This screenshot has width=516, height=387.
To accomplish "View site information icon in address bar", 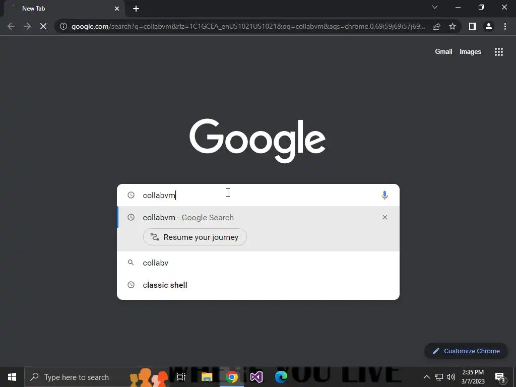I will click(x=63, y=26).
